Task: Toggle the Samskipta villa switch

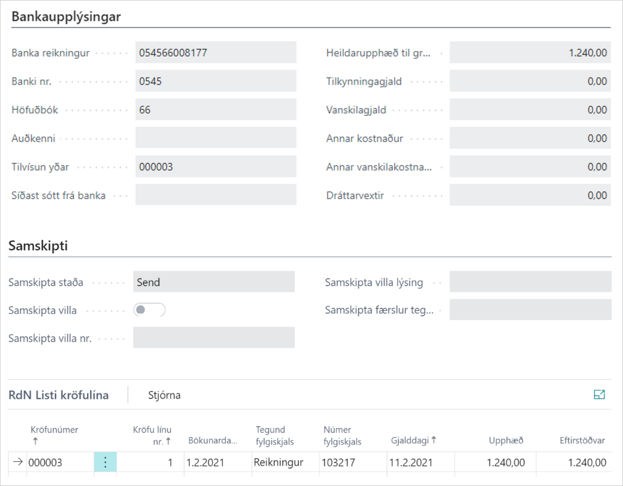Action: tap(150, 310)
